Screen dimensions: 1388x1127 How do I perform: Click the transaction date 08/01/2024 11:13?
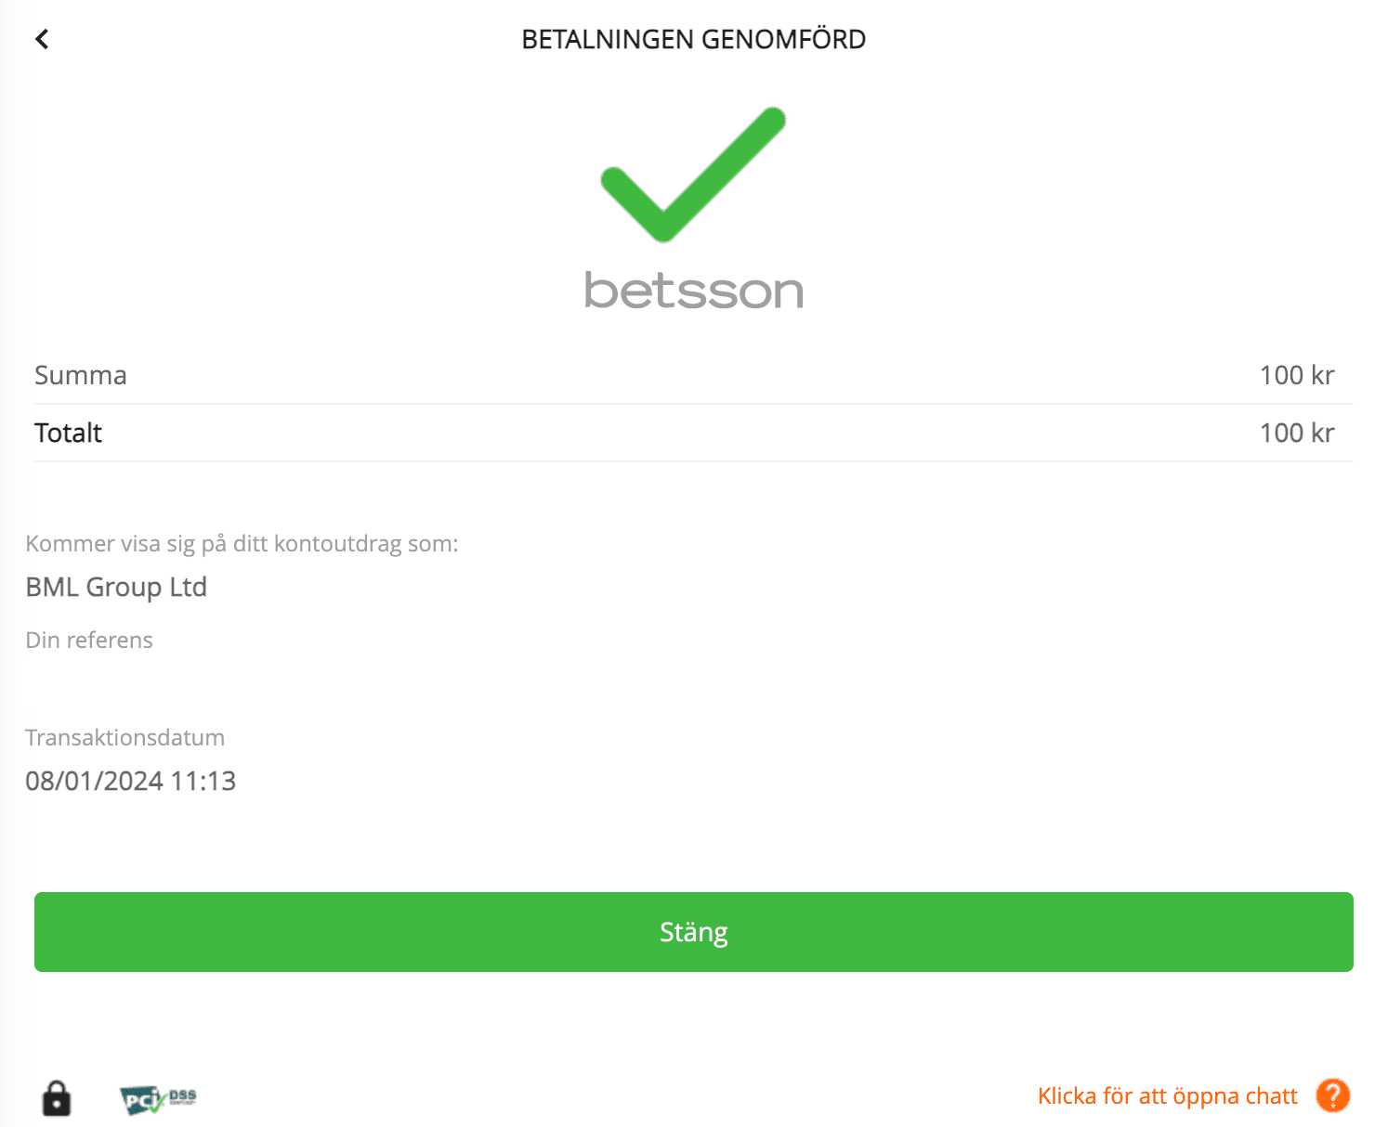click(x=131, y=781)
